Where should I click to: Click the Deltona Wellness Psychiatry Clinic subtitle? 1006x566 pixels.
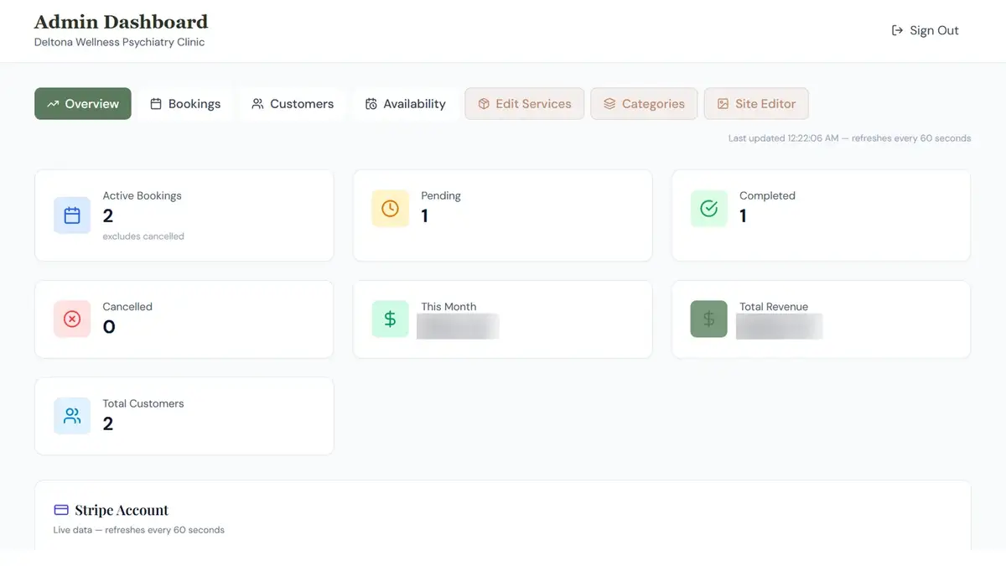(119, 42)
